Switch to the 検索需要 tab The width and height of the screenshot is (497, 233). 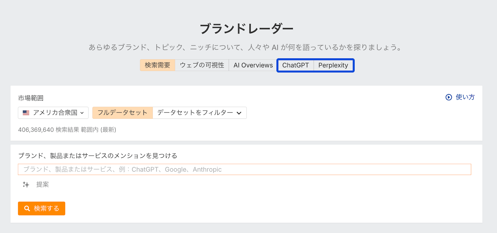pos(157,65)
